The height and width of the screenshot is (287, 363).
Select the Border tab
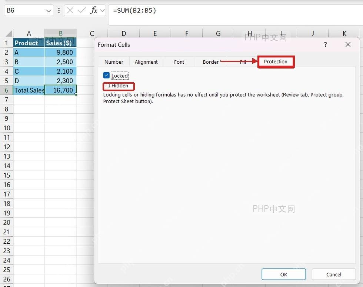[x=211, y=62]
